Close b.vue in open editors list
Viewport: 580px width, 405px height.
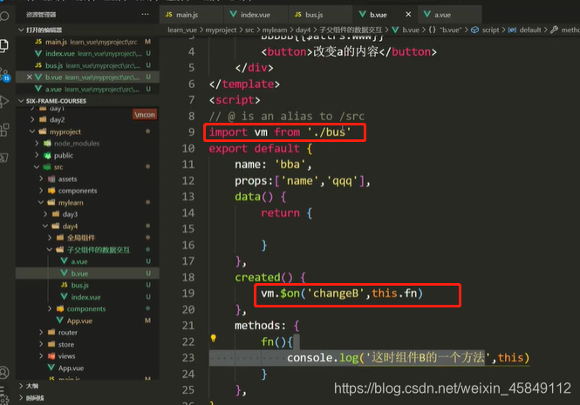pyautogui.click(x=30, y=77)
